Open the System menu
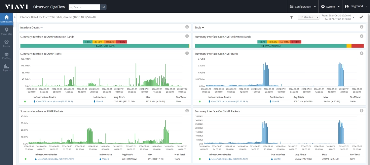This screenshot has width=370, height=165. point(330,7)
